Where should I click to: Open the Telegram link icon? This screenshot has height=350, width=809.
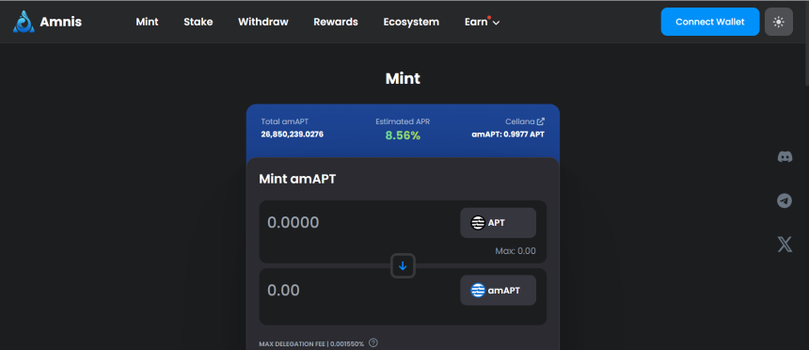click(785, 200)
